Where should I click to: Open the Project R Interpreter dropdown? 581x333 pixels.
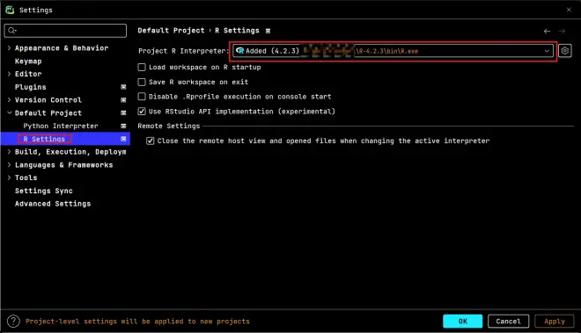[393, 51]
